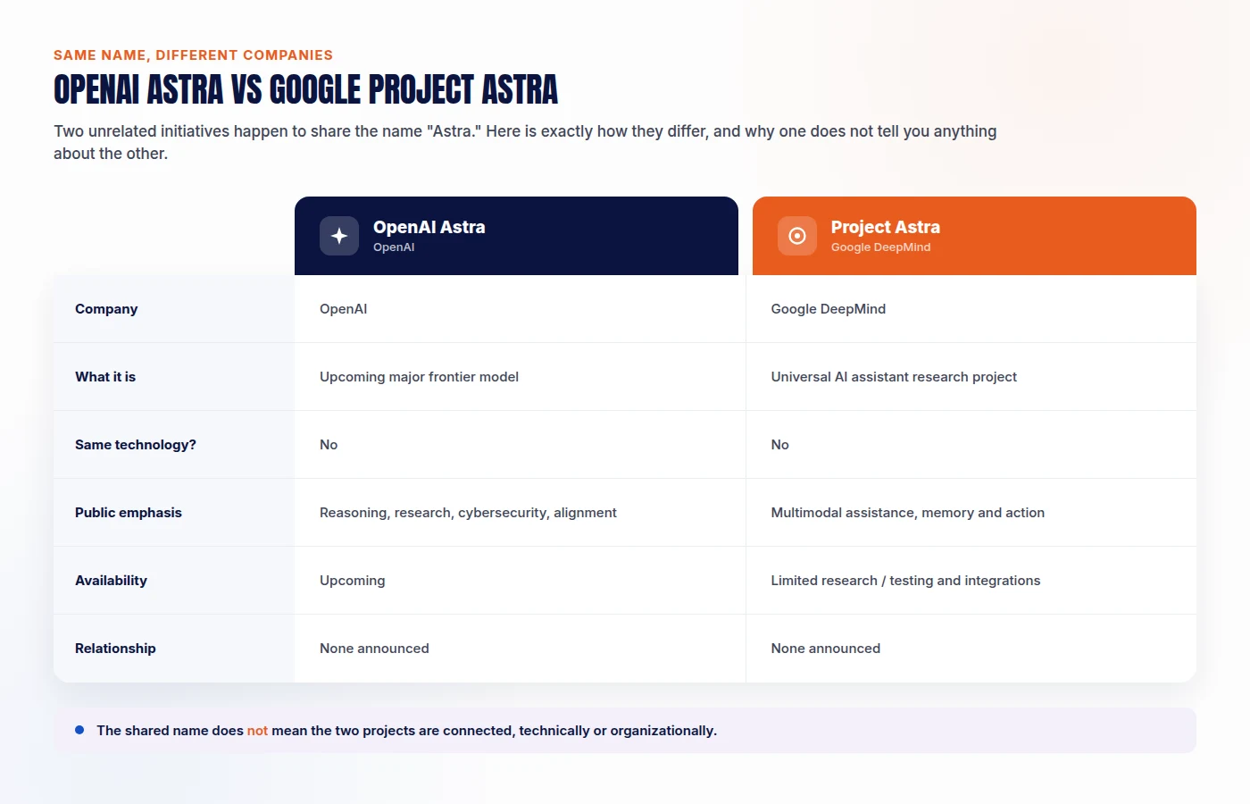This screenshot has width=1250, height=804.
Task: Click 'None announced' under OpenAI Astra column
Action: (374, 649)
